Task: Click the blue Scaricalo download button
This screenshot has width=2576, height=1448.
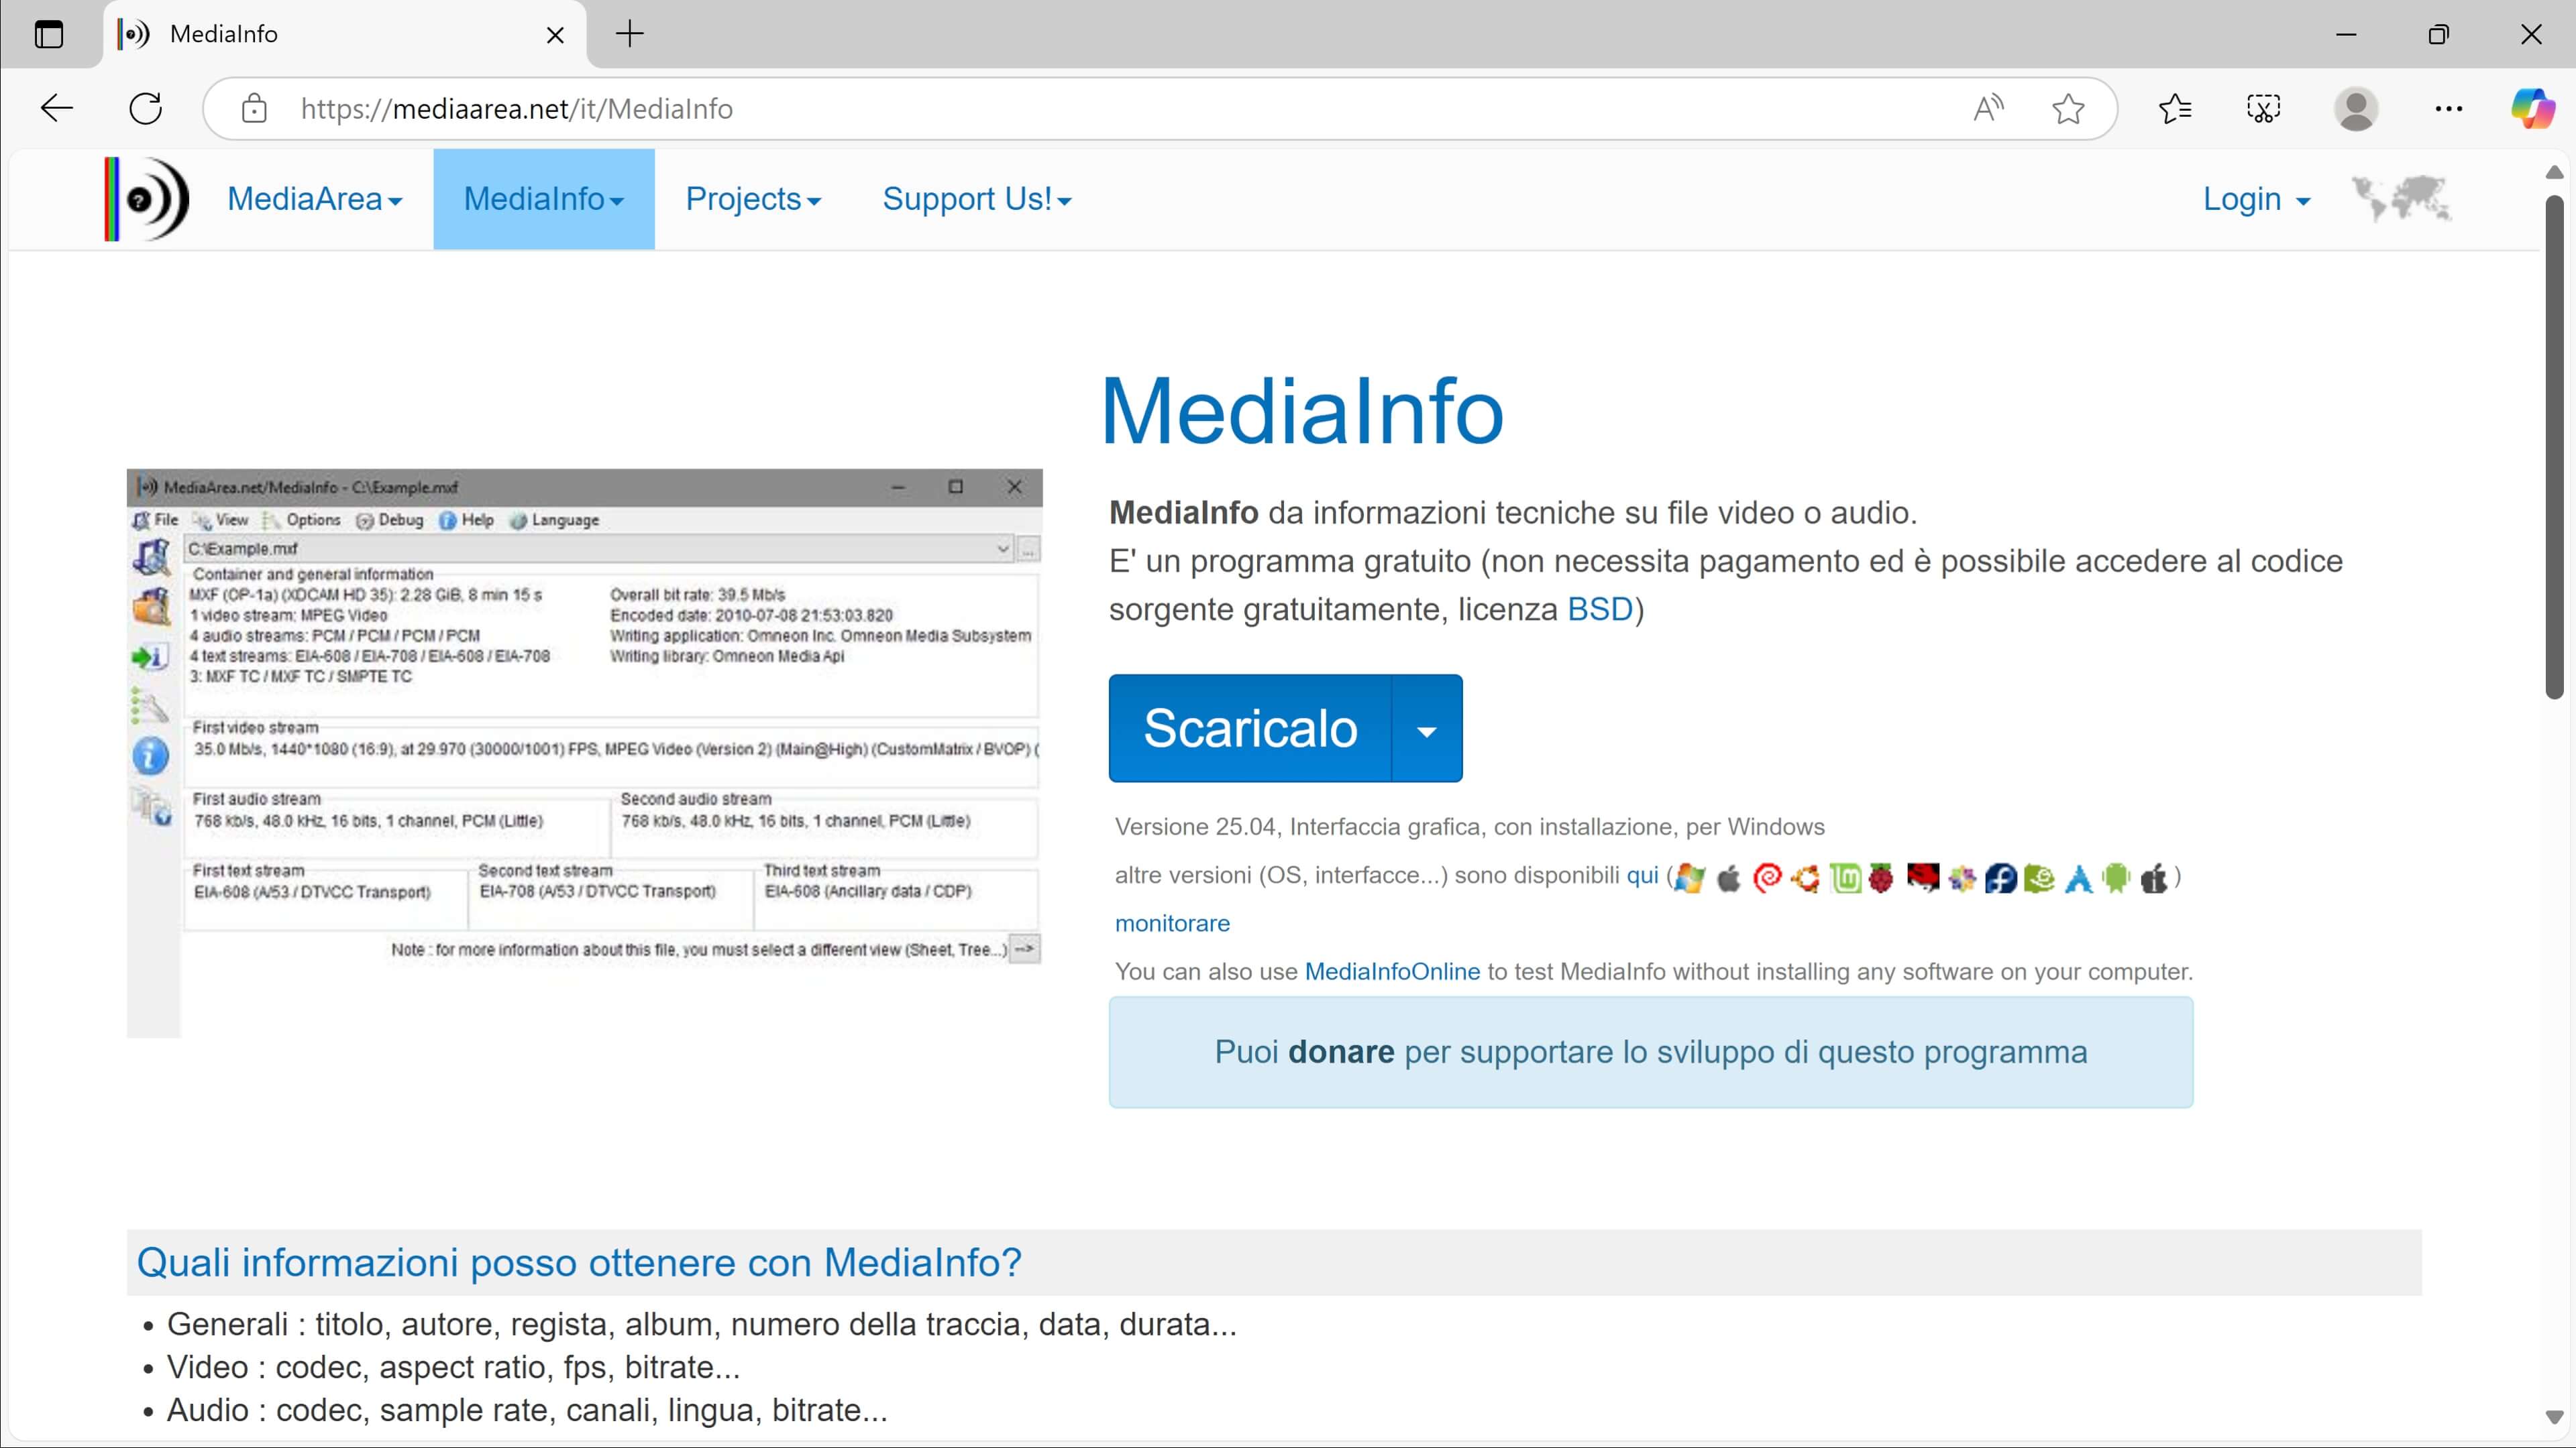Action: 1250,729
